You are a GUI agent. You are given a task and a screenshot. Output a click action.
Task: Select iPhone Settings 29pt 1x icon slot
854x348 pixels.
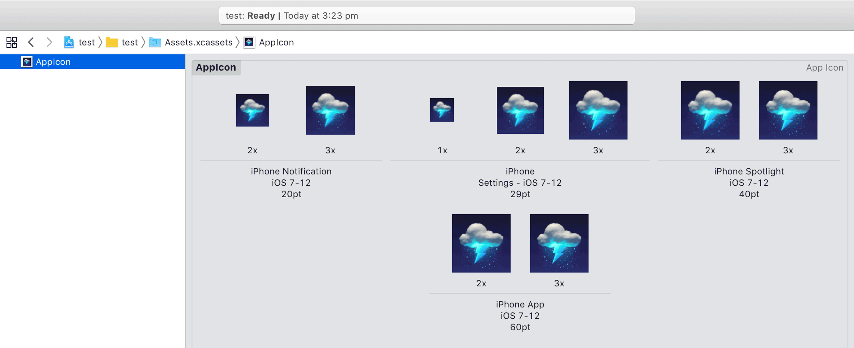442,110
